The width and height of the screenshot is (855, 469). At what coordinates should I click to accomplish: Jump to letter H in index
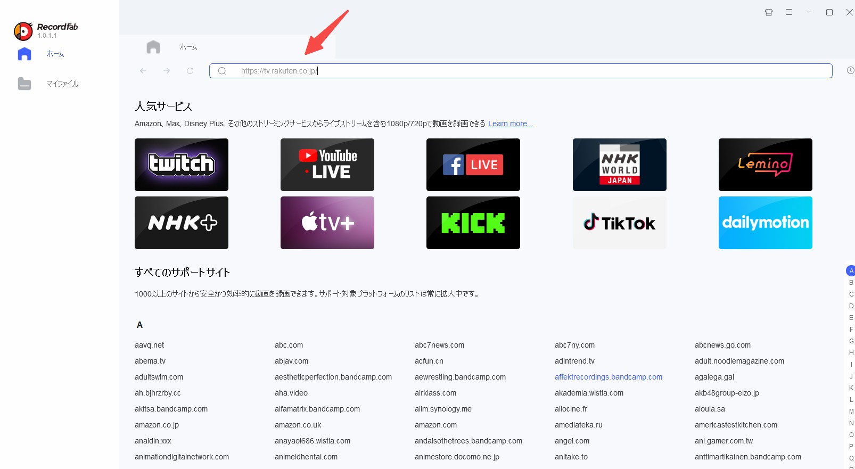[x=851, y=352]
